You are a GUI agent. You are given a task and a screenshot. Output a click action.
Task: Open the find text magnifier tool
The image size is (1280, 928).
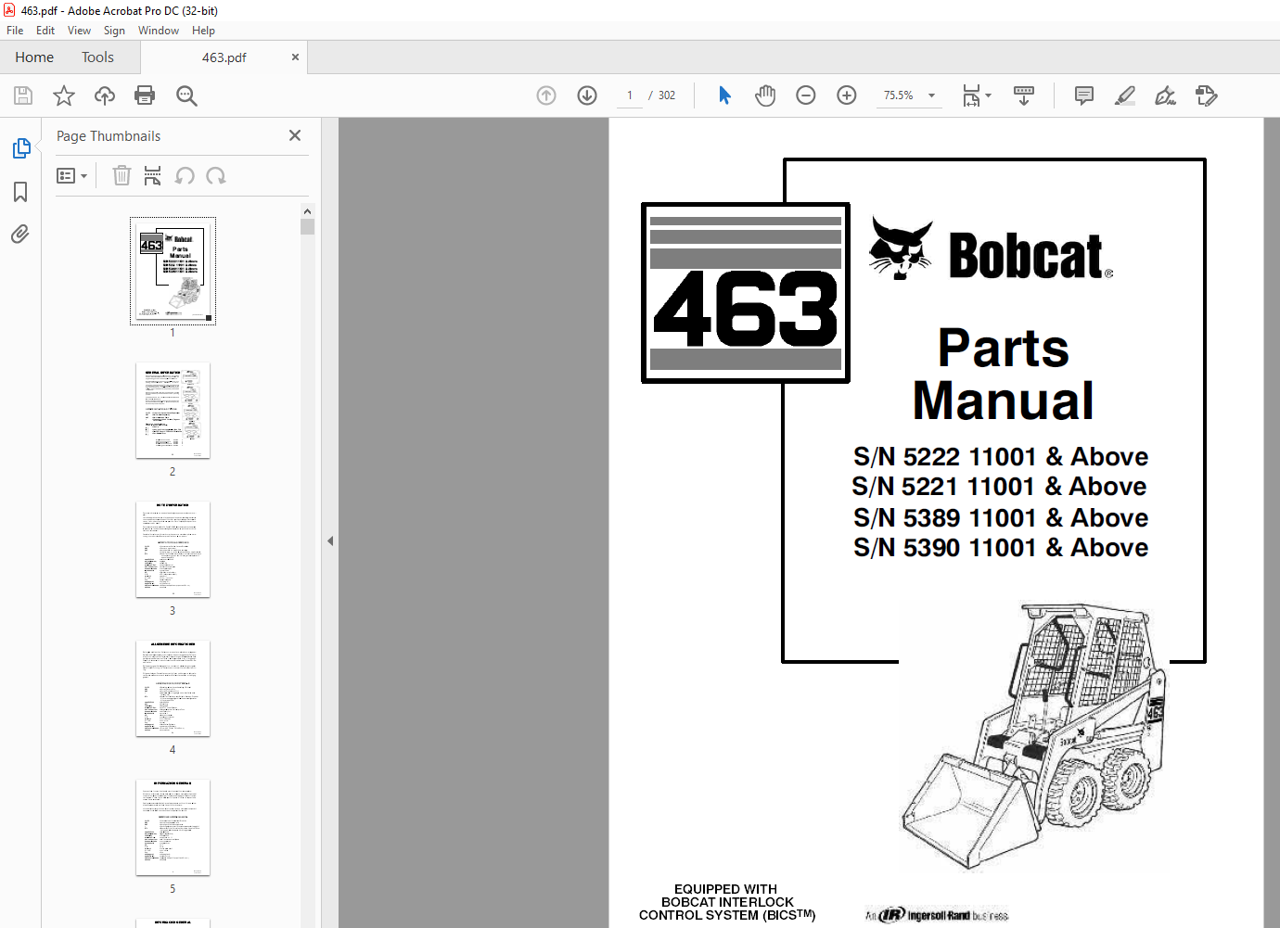[x=186, y=95]
